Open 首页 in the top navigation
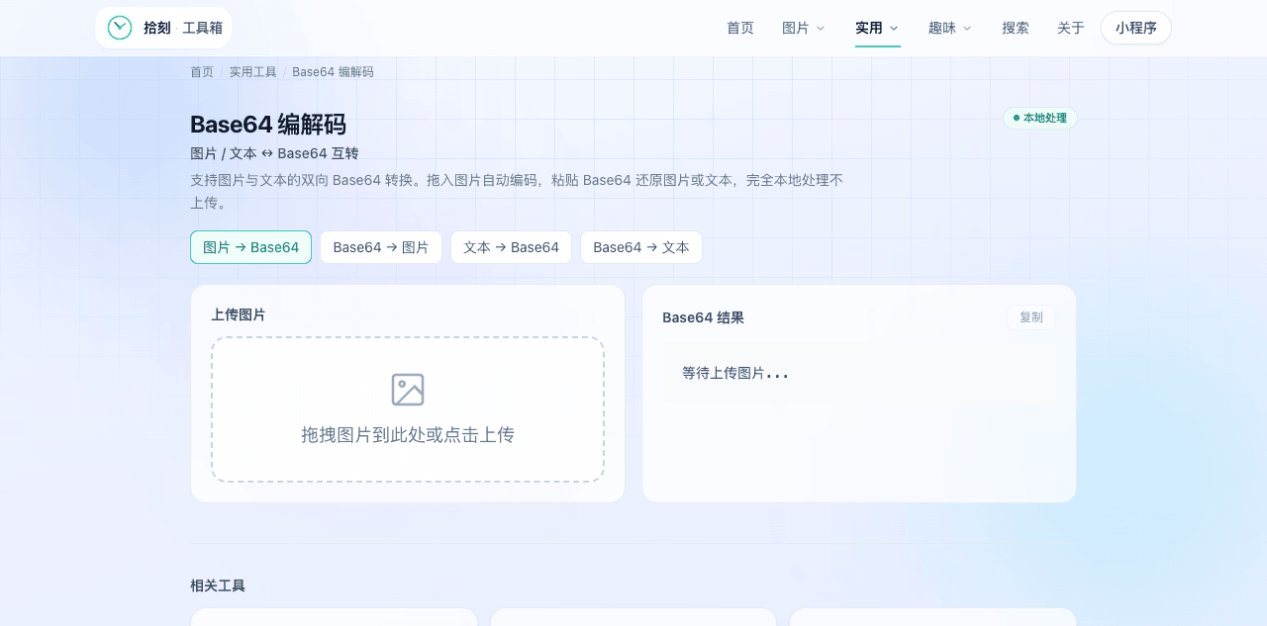The width and height of the screenshot is (1267, 626). [740, 28]
